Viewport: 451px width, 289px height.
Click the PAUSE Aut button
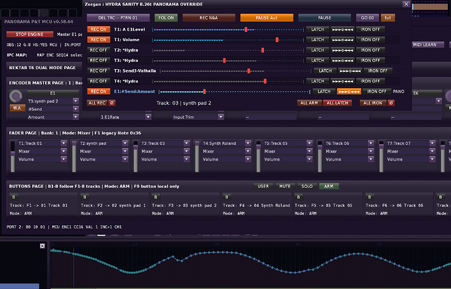(x=267, y=18)
